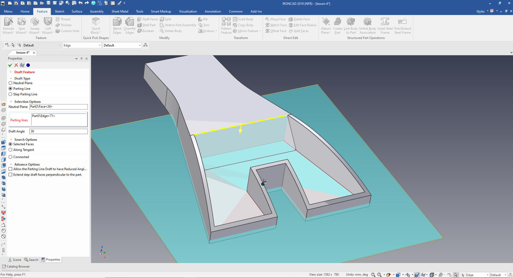Click the Draft Angle input field
This screenshot has height=278, width=513.
point(58,131)
